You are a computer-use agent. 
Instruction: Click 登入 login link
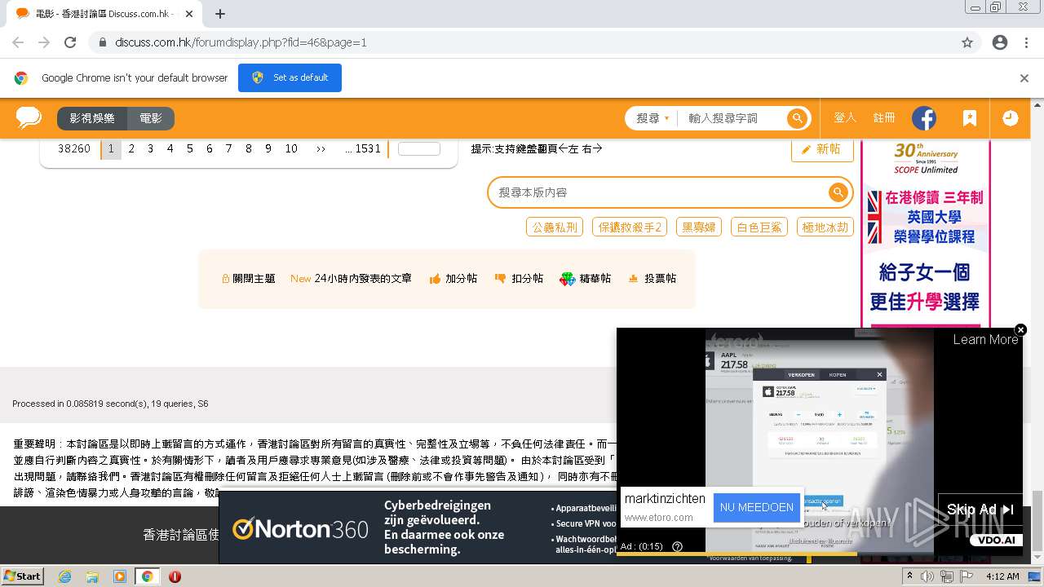coord(845,118)
